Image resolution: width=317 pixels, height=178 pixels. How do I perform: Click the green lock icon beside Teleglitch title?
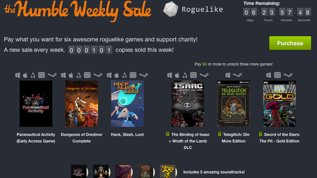(x=220, y=134)
